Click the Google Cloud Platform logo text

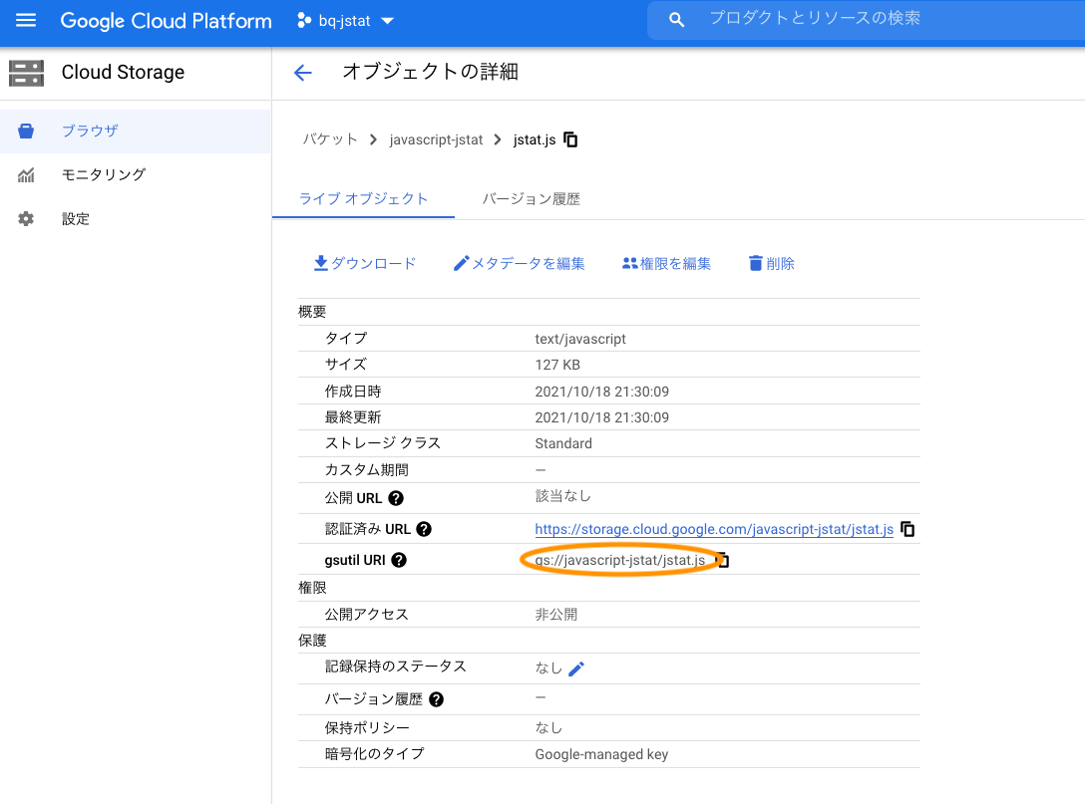tap(167, 21)
